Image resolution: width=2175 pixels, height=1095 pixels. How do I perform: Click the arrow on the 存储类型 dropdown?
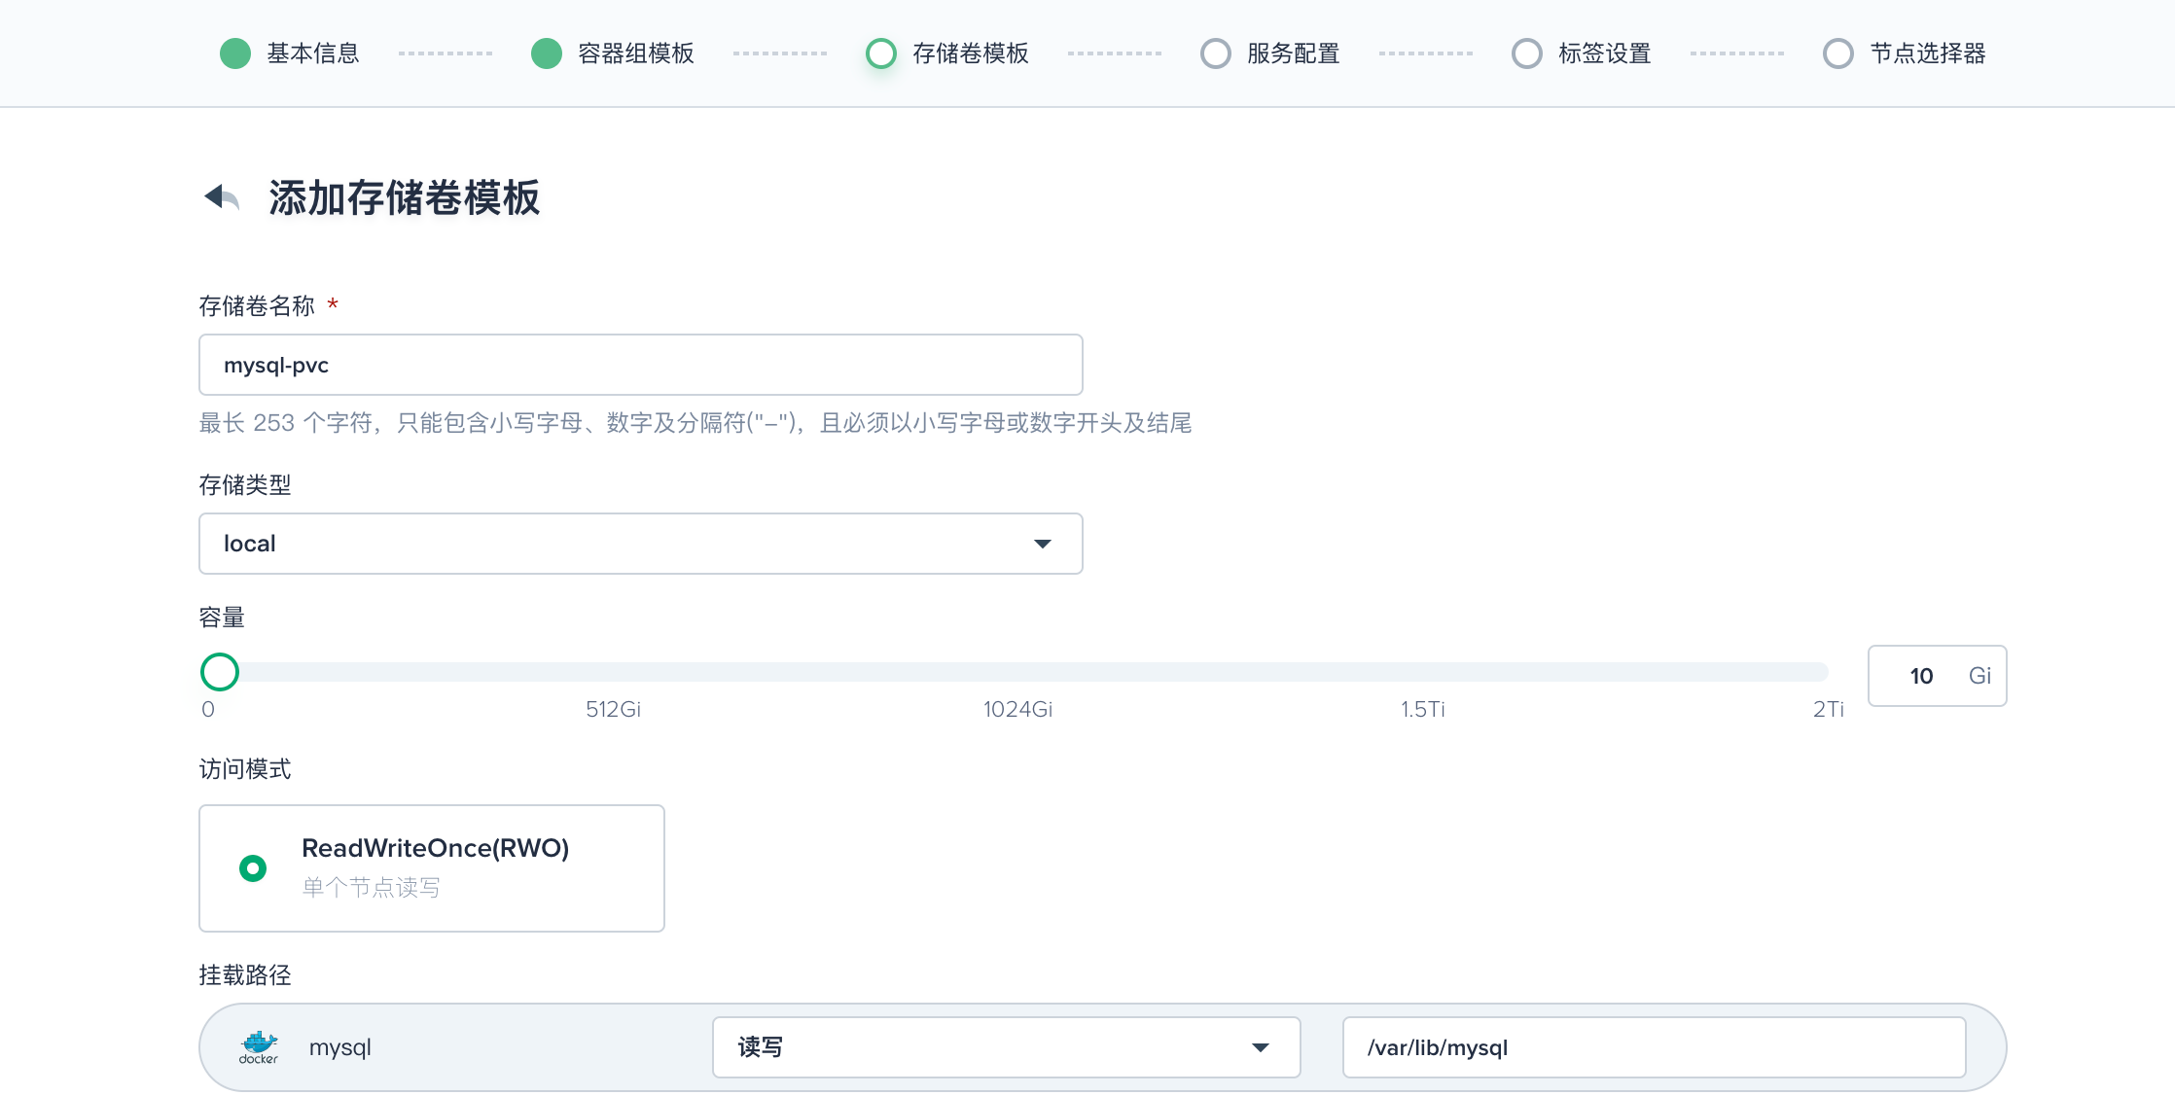click(1043, 544)
